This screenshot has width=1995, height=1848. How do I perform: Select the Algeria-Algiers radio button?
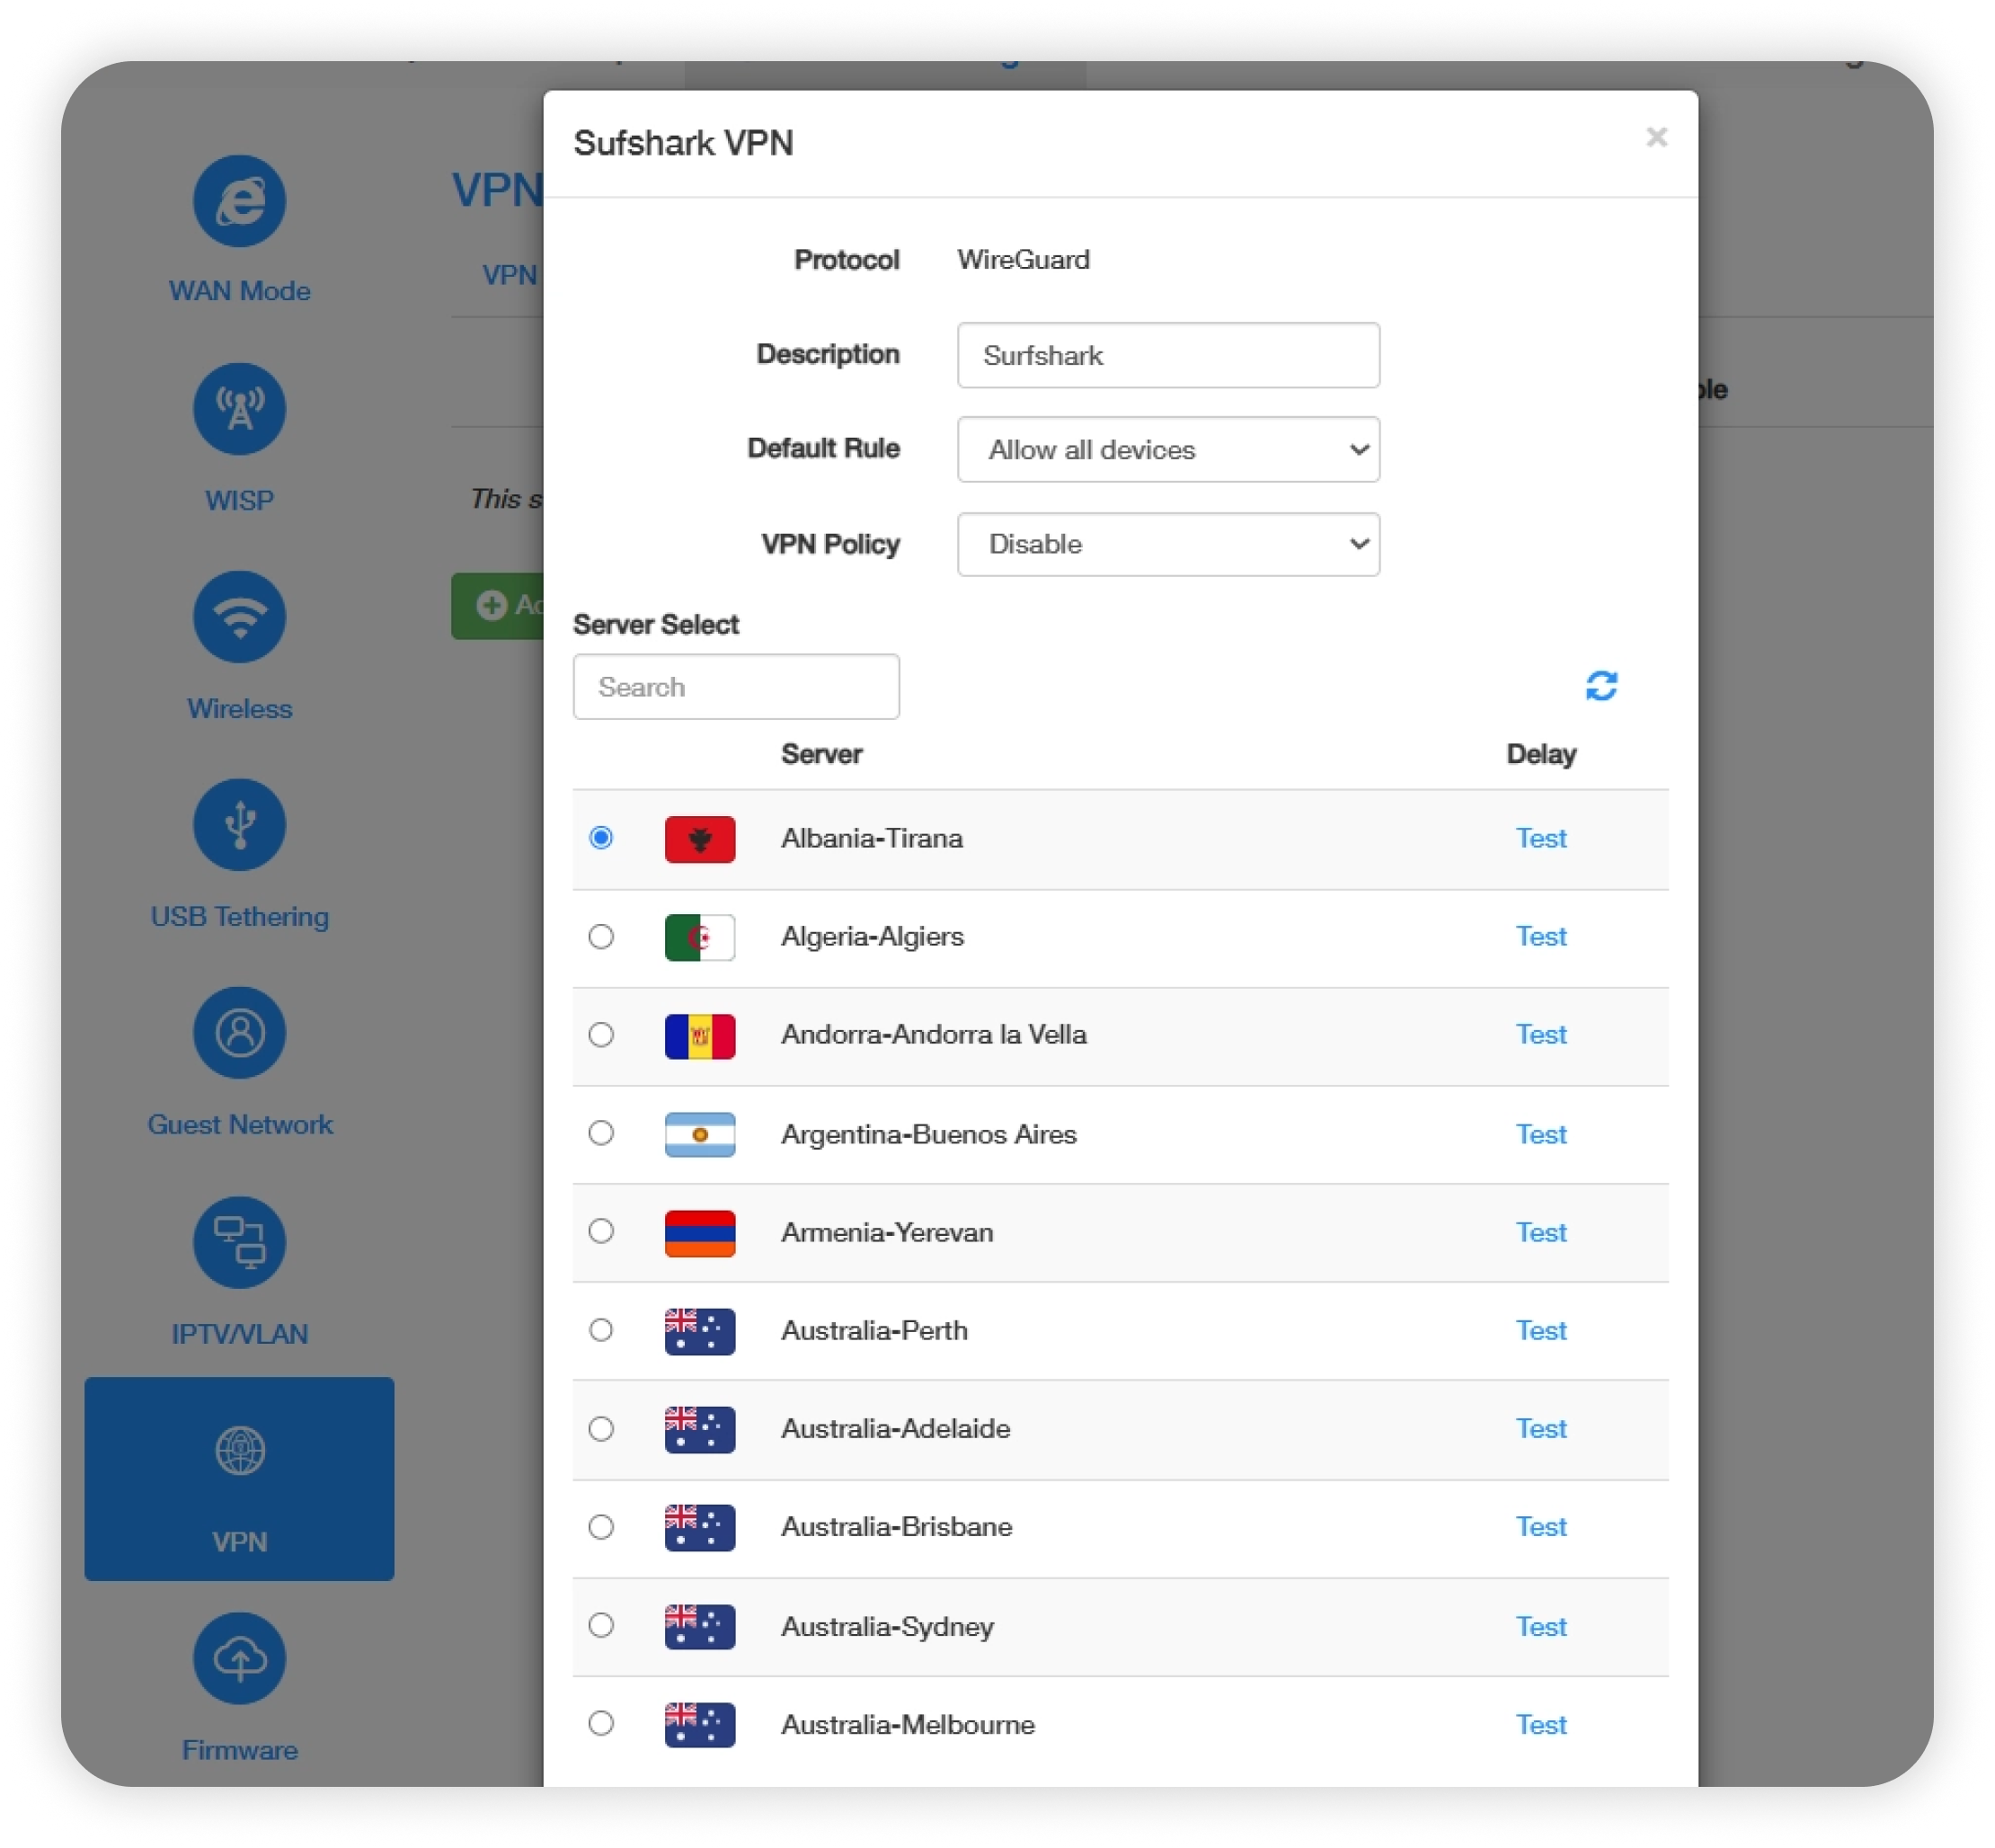(x=601, y=936)
